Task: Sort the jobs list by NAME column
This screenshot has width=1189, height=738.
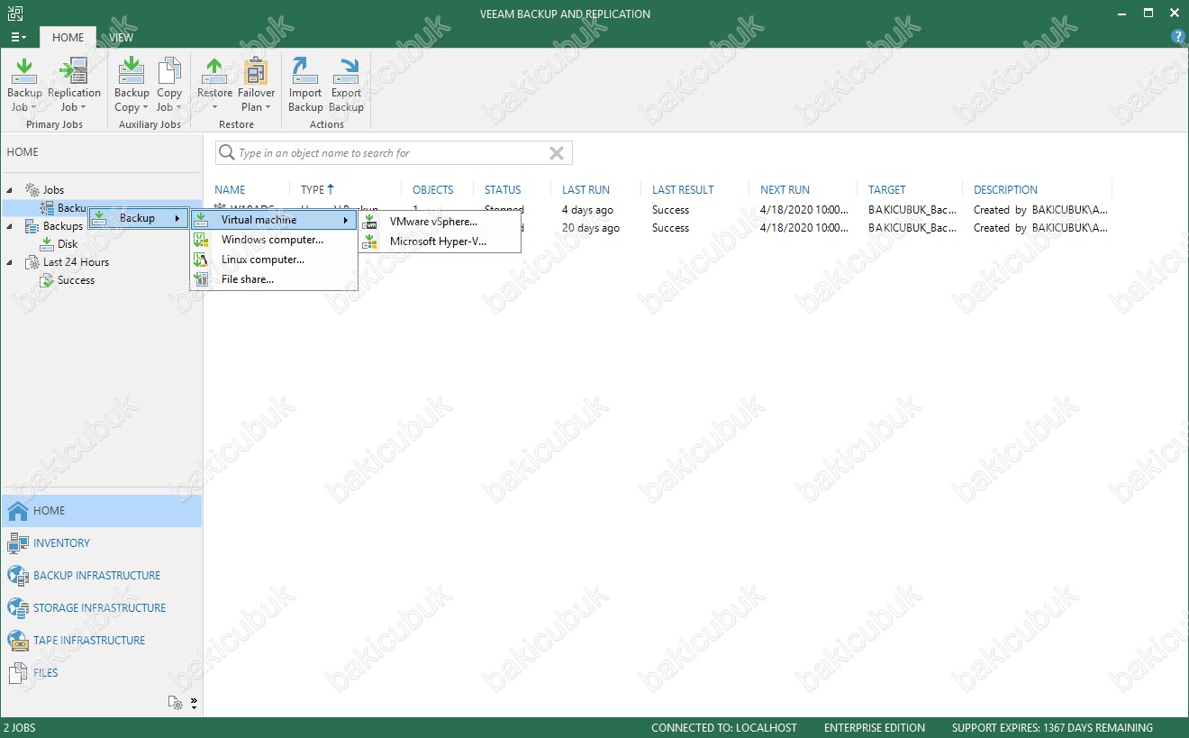Action: click(x=230, y=190)
